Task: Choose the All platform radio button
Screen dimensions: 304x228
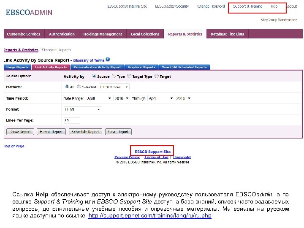Action: click(67, 87)
